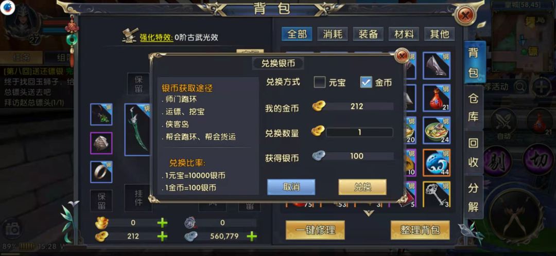Expand inventory list with down arrow
The width and height of the screenshot is (556, 256).
(x=369, y=213)
